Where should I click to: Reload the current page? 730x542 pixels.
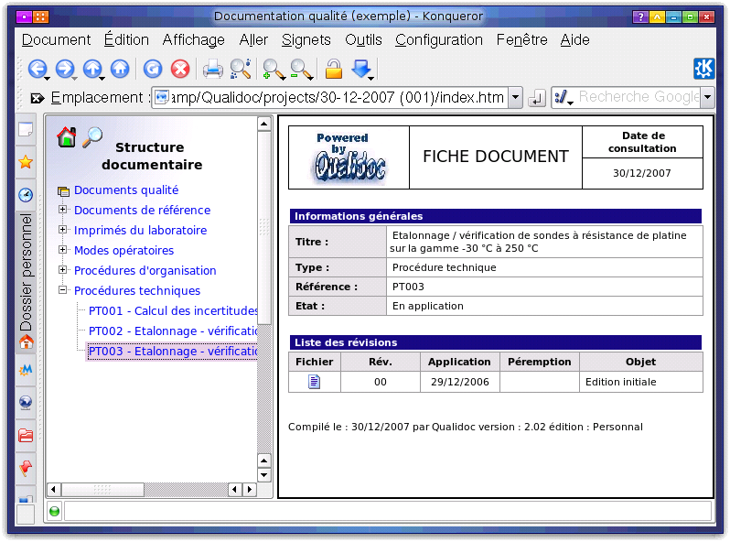coord(153,69)
